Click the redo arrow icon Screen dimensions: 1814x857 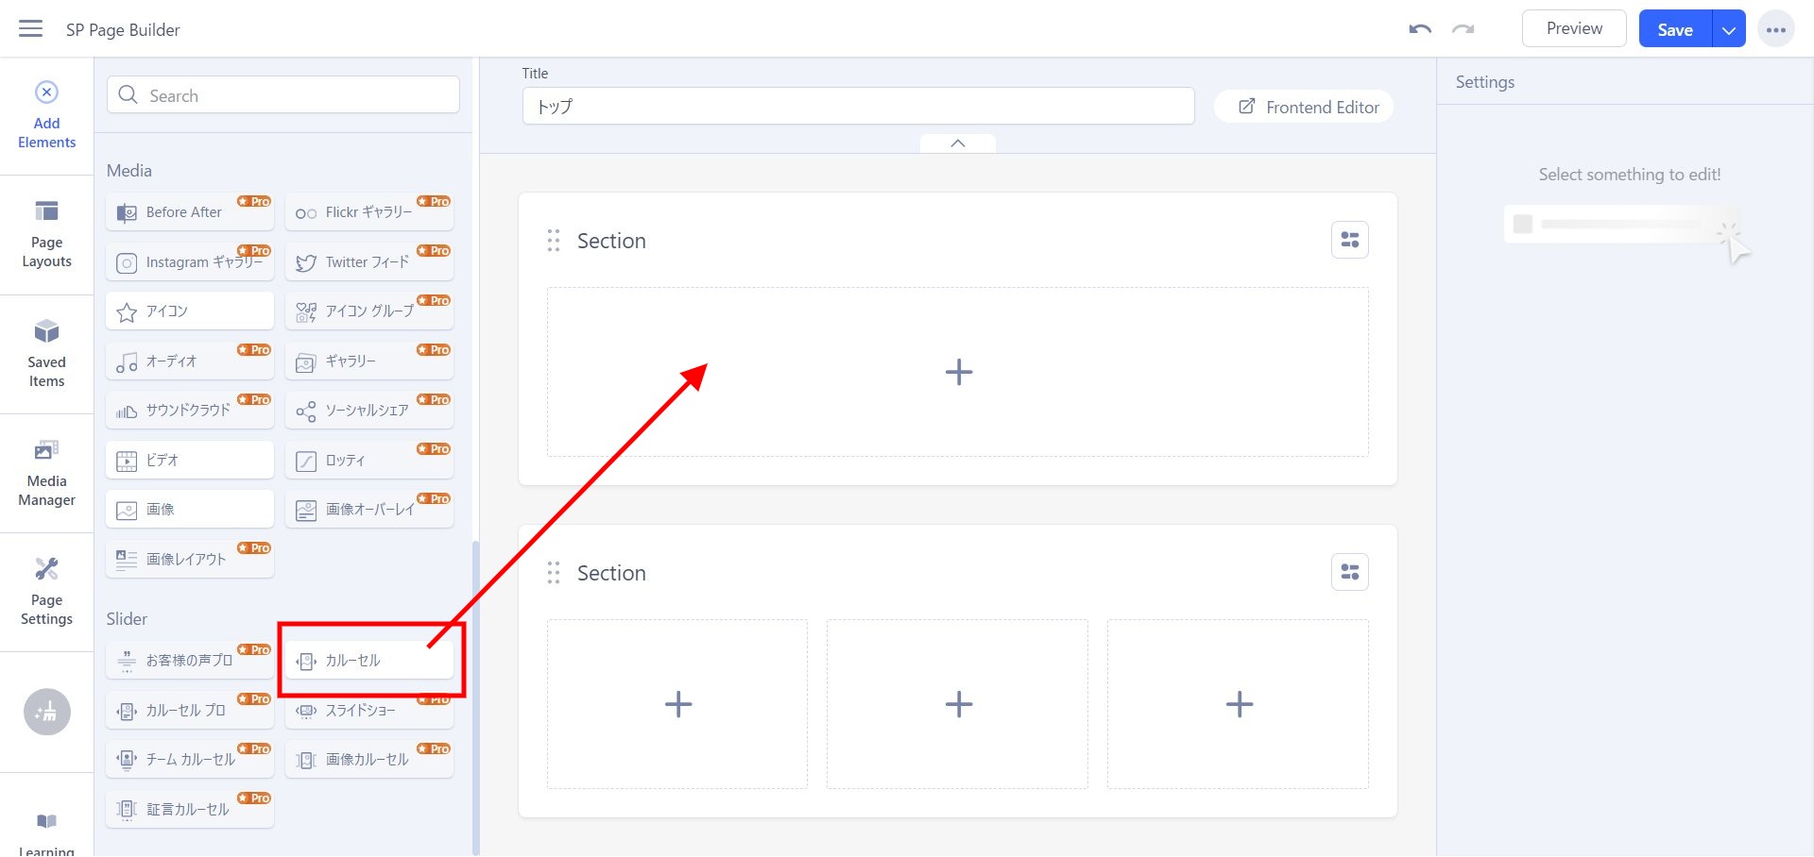[1463, 29]
